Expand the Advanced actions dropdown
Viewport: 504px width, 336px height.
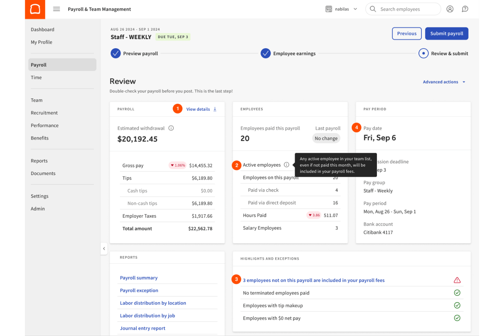[x=444, y=82]
